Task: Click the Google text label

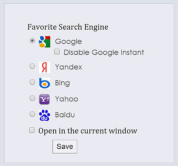Action: click(68, 41)
